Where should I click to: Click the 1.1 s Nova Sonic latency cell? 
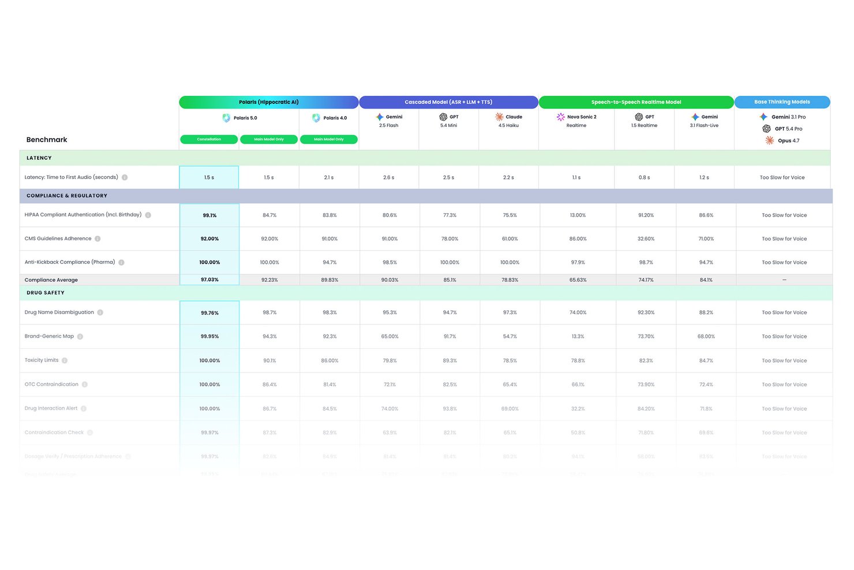point(576,177)
